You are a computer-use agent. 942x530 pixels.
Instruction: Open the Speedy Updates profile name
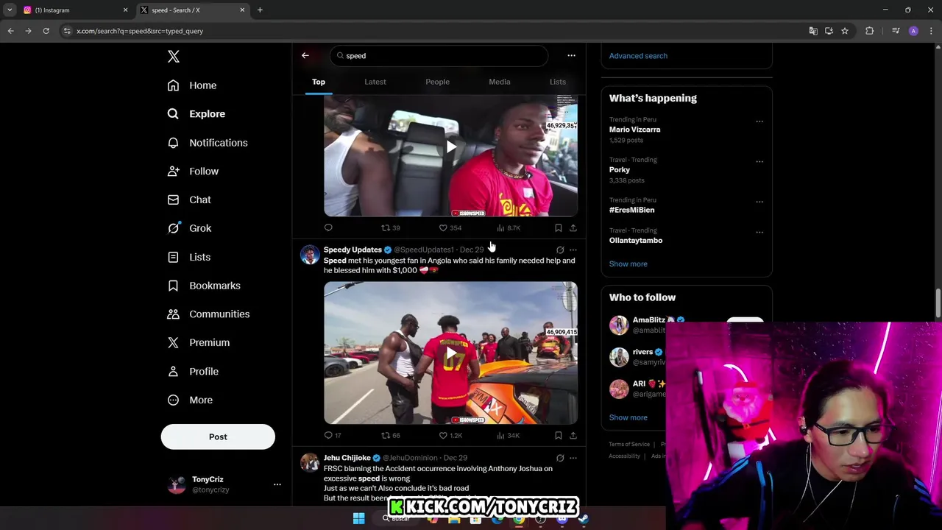coord(353,250)
